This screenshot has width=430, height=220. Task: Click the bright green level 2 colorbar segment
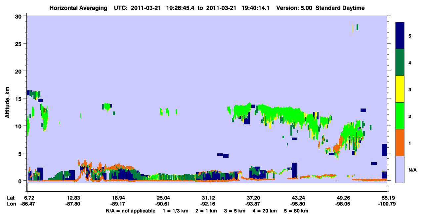[400, 115]
